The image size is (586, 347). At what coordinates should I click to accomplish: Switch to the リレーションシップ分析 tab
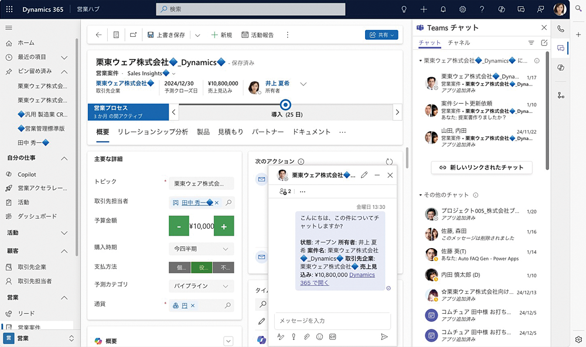(152, 132)
